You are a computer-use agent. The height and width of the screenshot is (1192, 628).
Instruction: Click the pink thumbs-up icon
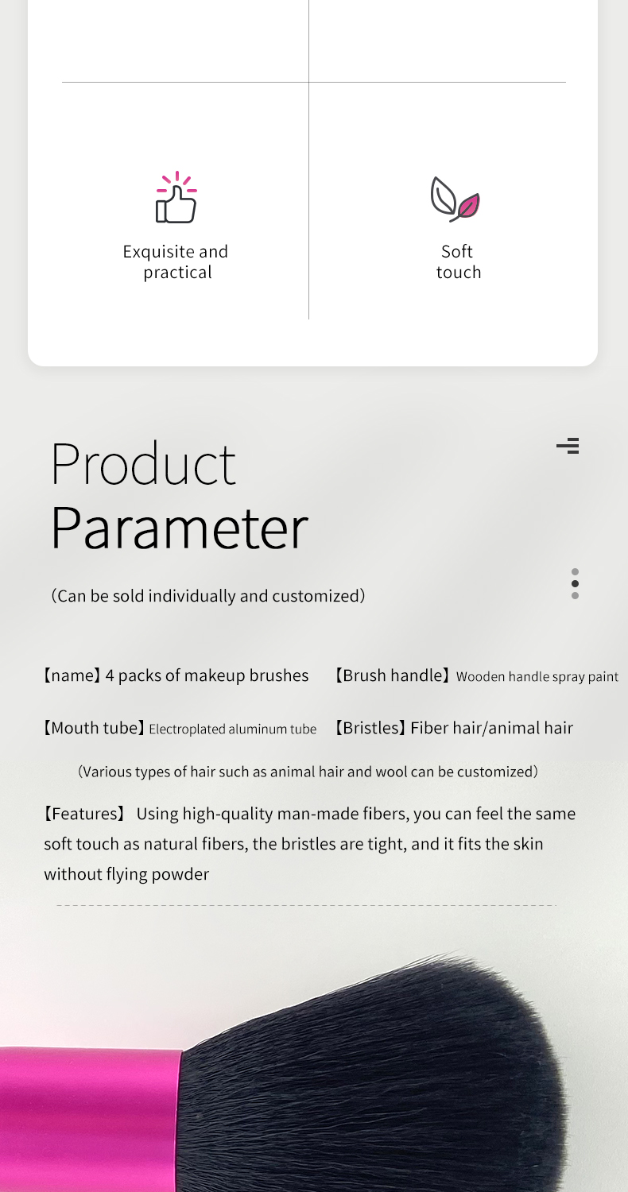(x=176, y=197)
